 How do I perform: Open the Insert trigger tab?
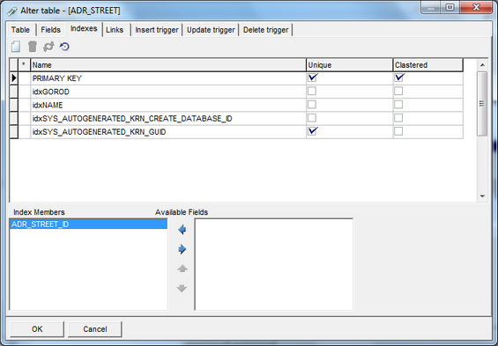(x=157, y=30)
